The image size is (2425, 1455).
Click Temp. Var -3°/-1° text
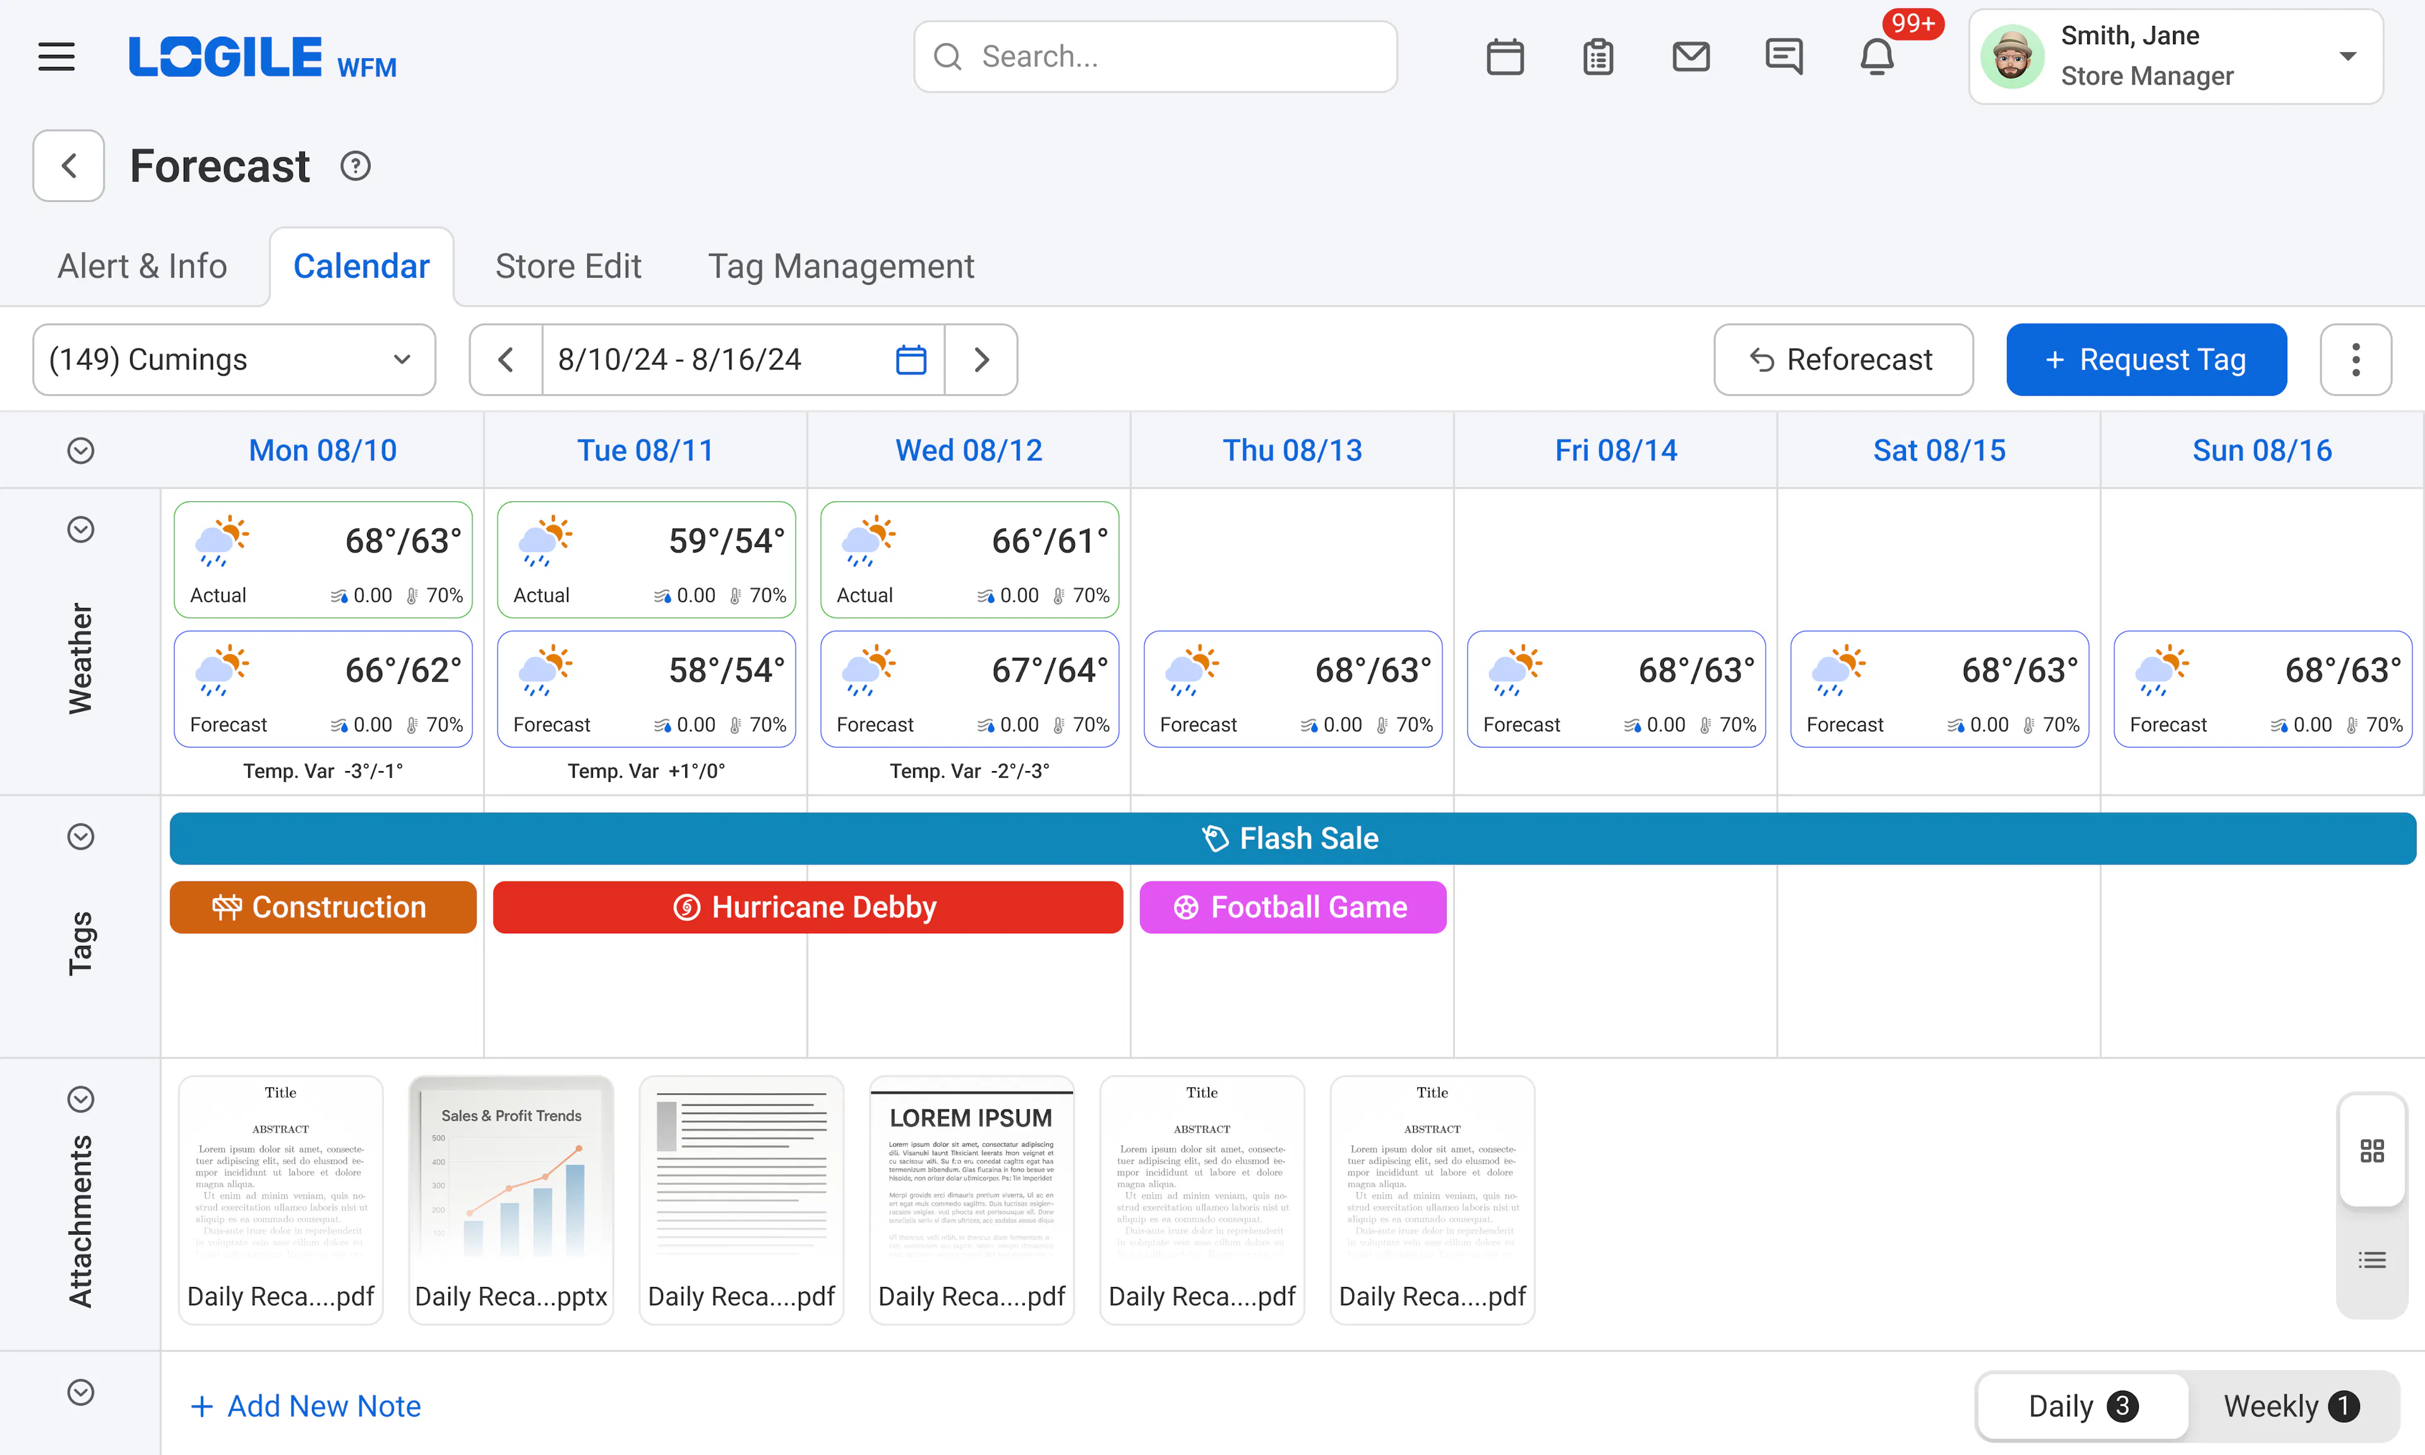pyautogui.click(x=323, y=772)
